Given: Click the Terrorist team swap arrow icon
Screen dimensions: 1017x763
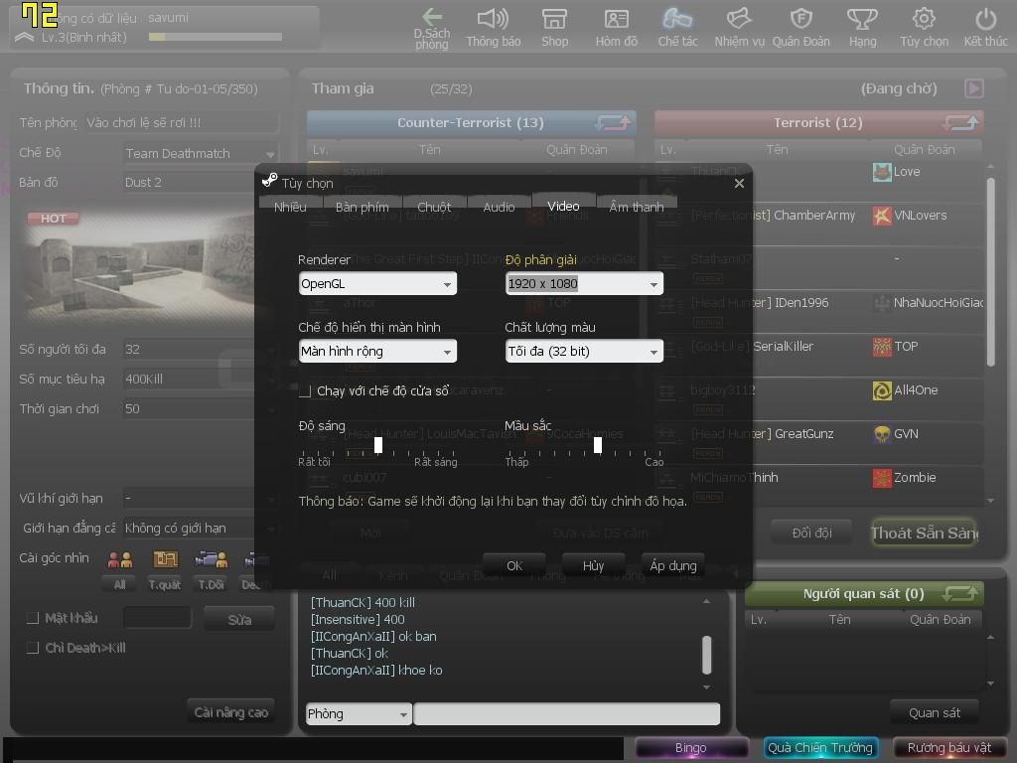Looking at the screenshot, I should [961, 122].
